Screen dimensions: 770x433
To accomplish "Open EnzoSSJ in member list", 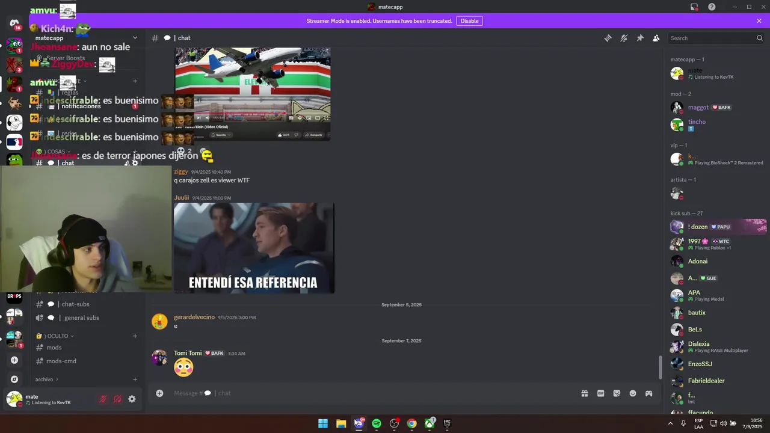I will coord(718,364).
